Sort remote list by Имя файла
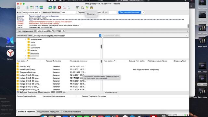The width and height of the screenshot is (208, 117). [x=114, y=61]
